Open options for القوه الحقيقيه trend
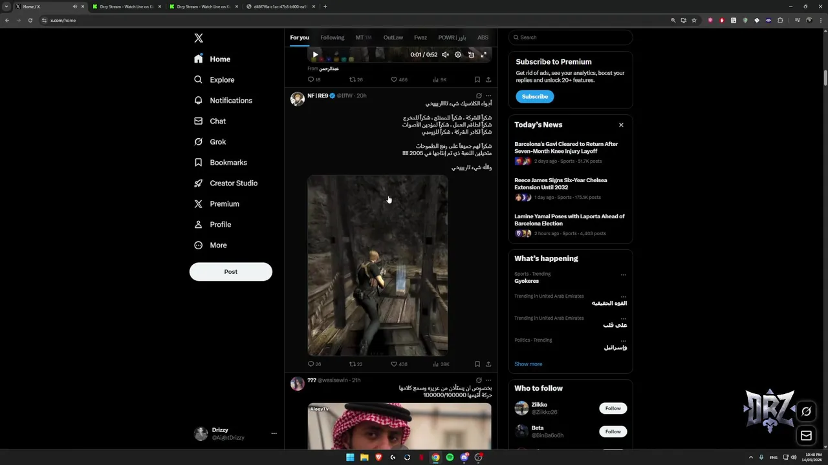The width and height of the screenshot is (828, 465). [624, 296]
